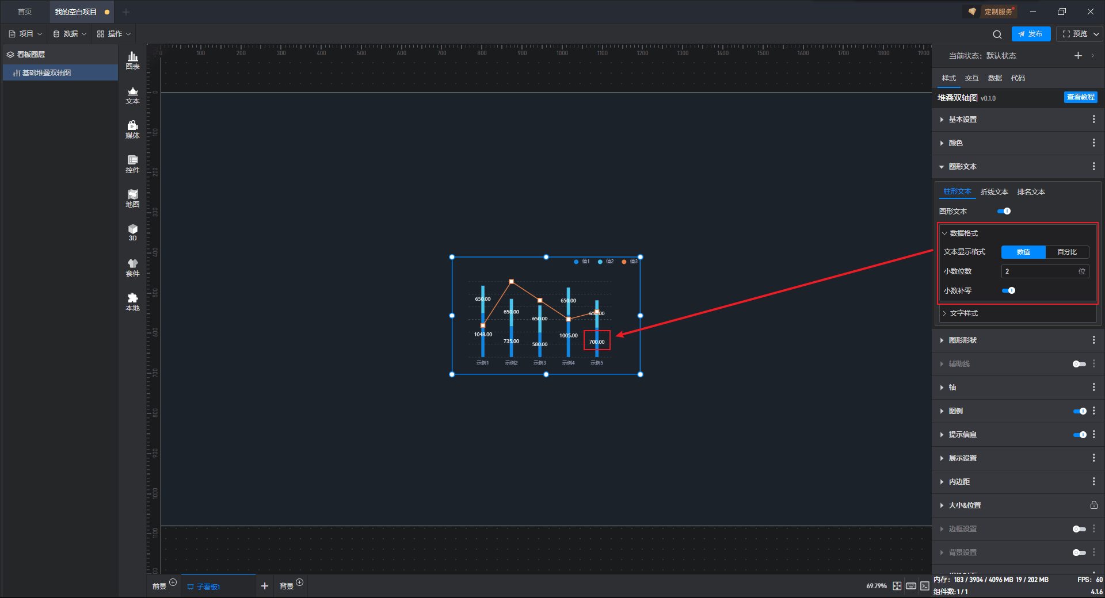1105x598 pixels.
Task: Toggle the 小数补零 switch
Action: [1008, 291]
